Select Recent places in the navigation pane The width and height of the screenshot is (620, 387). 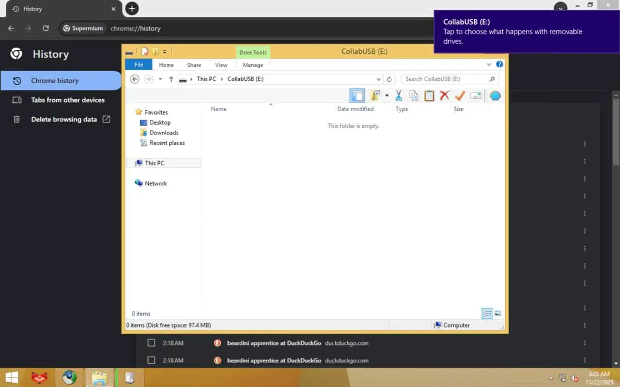coord(167,143)
